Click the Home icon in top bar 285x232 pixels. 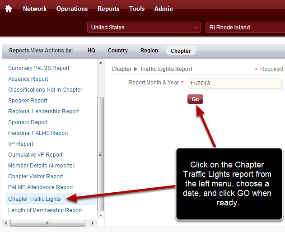8,9
